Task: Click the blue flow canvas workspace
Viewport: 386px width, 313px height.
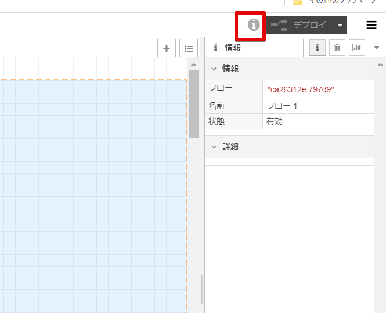Action: click(x=93, y=192)
